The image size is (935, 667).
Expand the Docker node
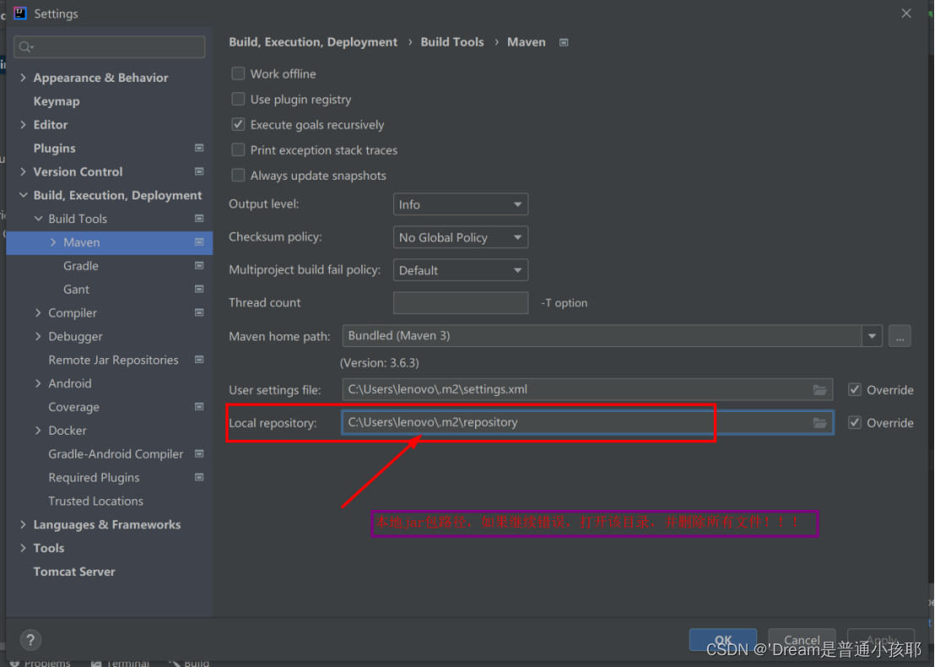38,430
